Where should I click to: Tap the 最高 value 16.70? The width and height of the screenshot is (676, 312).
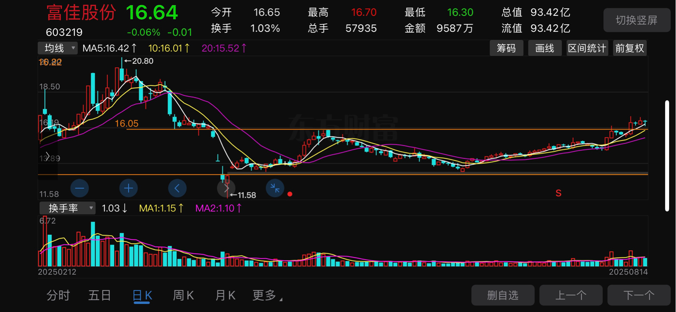tap(364, 13)
